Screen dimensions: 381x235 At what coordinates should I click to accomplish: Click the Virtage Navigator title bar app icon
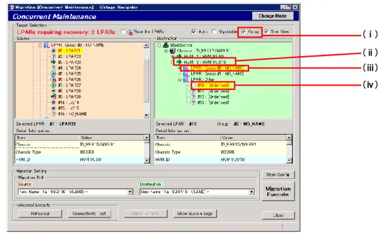(x=11, y=7)
